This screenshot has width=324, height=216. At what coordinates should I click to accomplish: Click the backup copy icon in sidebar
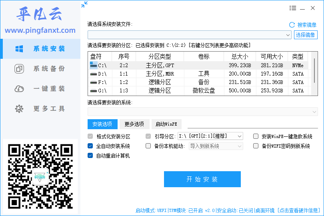coord(19,69)
